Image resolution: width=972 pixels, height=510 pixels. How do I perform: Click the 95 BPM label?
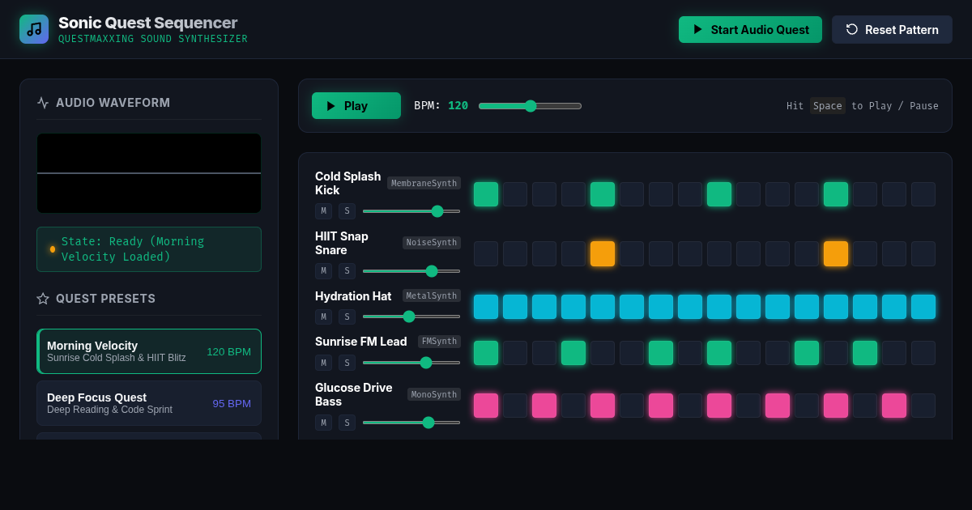(232, 403)
